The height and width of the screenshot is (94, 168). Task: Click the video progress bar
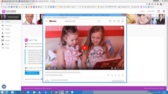point(85,67)
